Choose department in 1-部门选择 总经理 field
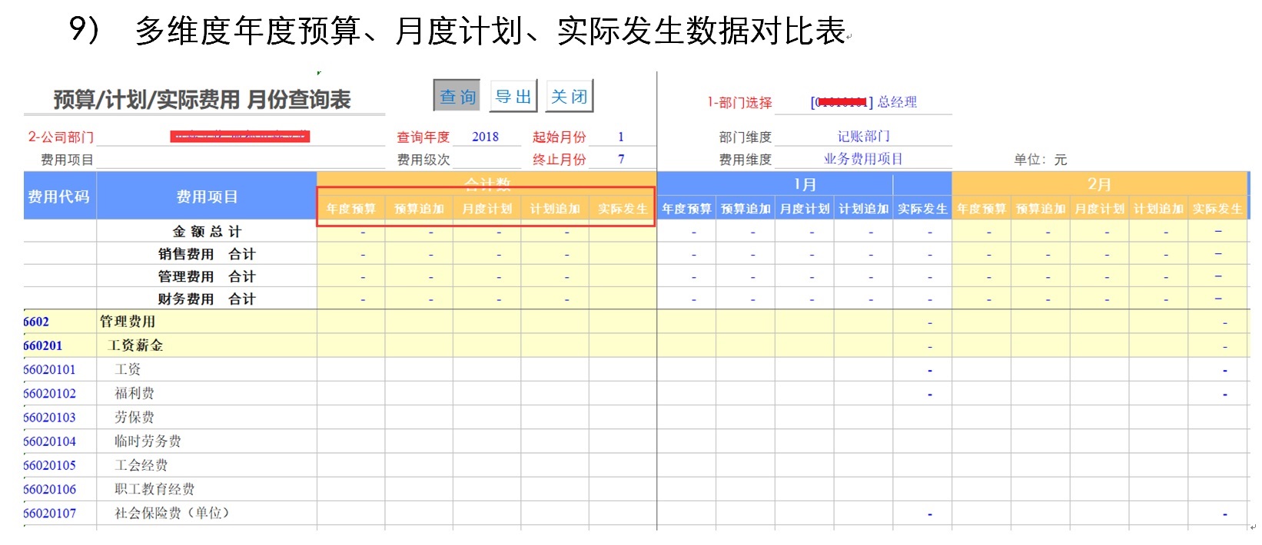This screenshot has height=545, width=1262. pos(863,102)
